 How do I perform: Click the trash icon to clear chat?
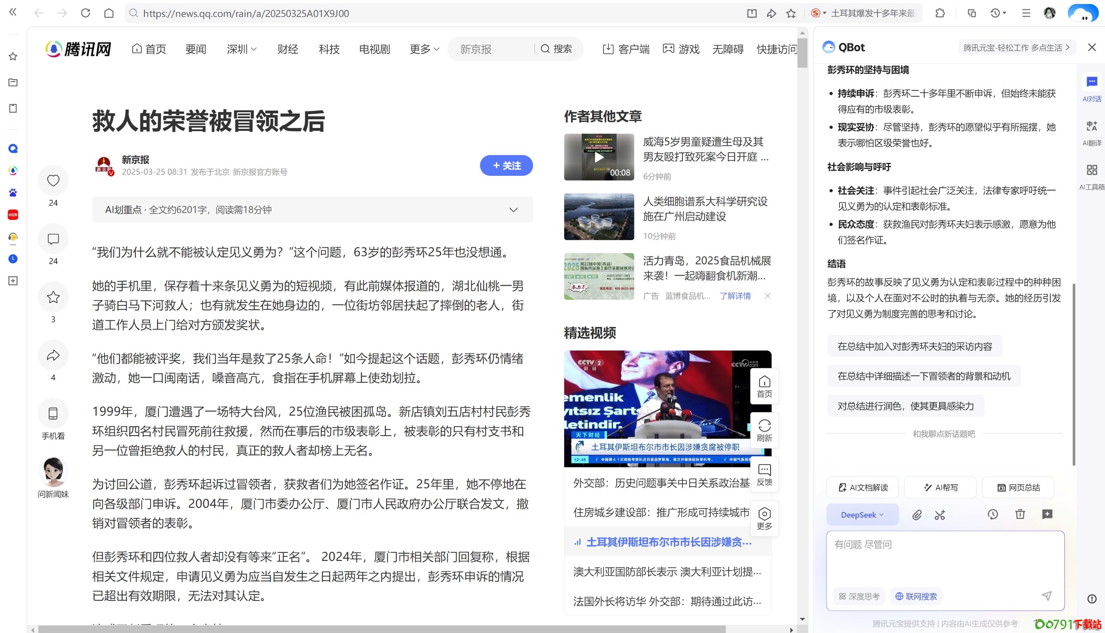click(1020, 514)
